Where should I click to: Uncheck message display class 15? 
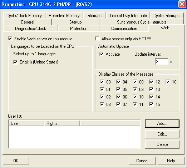point(151,105)
